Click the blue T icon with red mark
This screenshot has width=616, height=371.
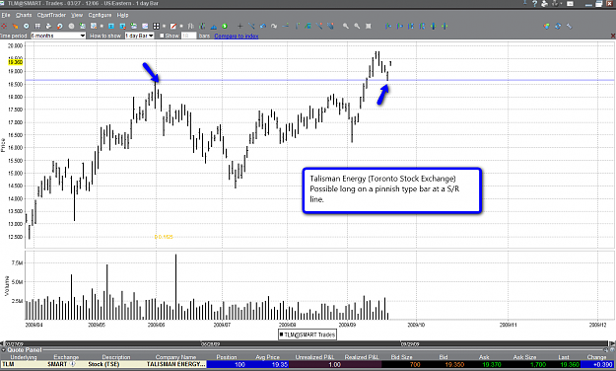(122, 26)
